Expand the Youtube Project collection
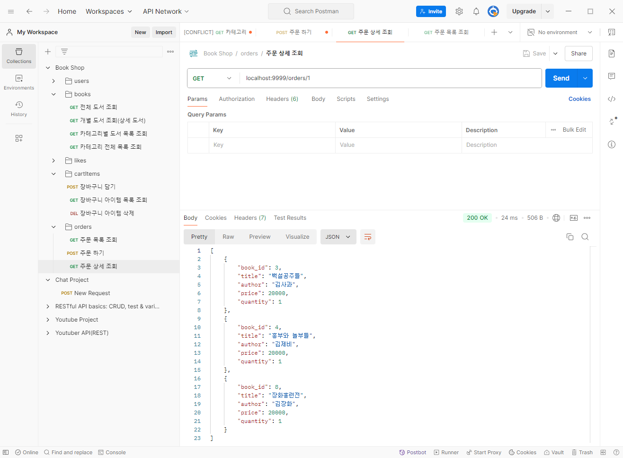 pos(48,320)
